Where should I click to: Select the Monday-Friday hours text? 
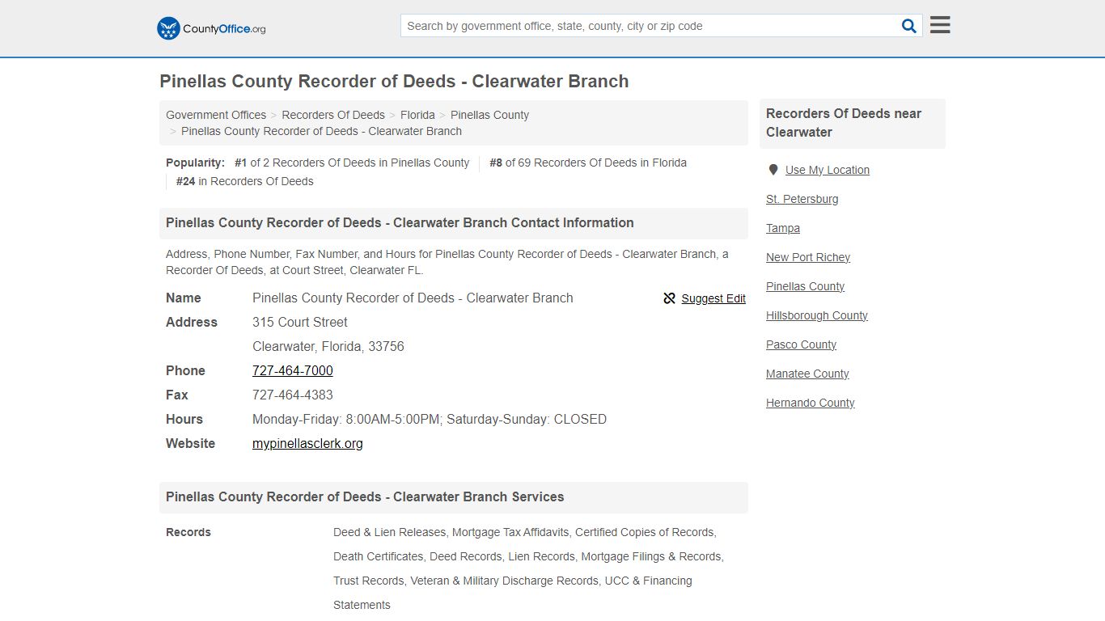pyautogui.click(x=430, y=419)
